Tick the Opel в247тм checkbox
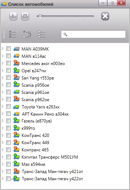The image size is (130, 190). coord(8,70)
